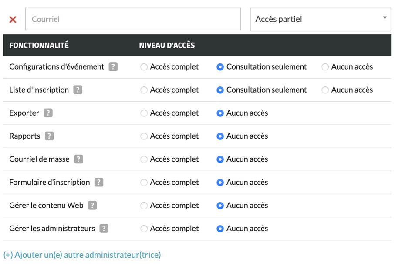Show help for Gérer le contenu Web

92,205
